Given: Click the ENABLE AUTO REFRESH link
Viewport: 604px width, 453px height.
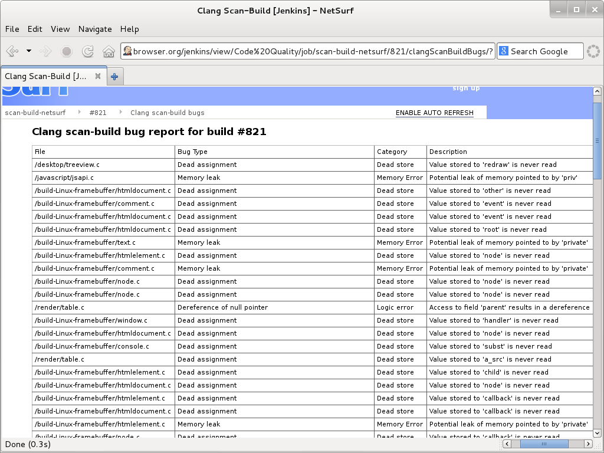Looking at the screenshot, I should pos(435,113).
